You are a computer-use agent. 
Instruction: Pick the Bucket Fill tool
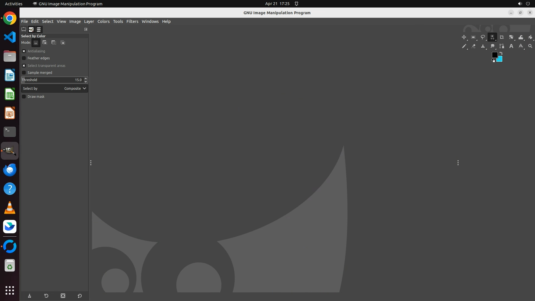pyautogui.click(x=530, y=37)
